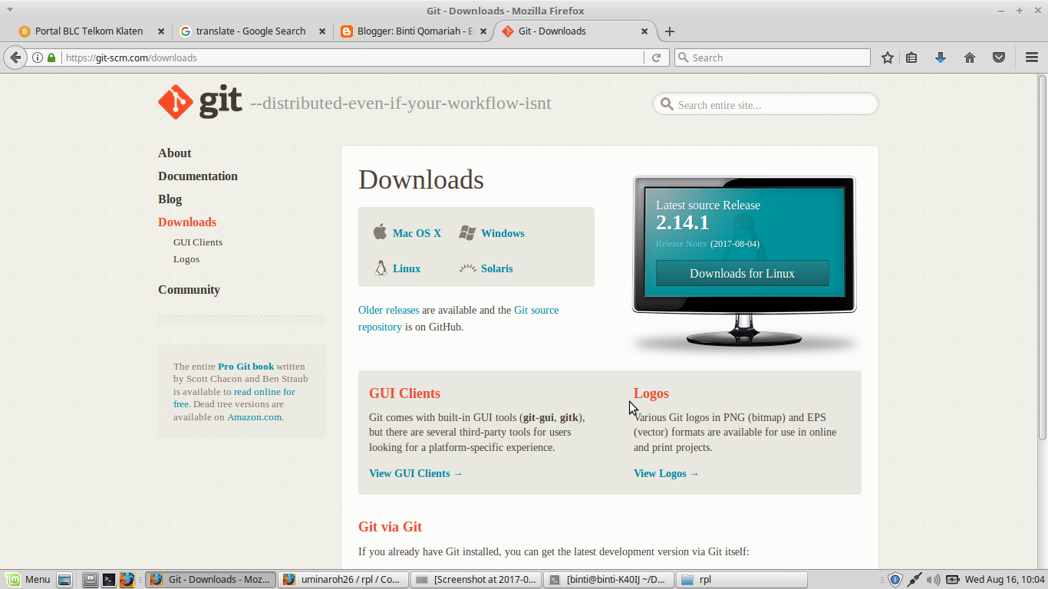
Task: Click the View GUI Clients link
Action: (x=416, y=474)
